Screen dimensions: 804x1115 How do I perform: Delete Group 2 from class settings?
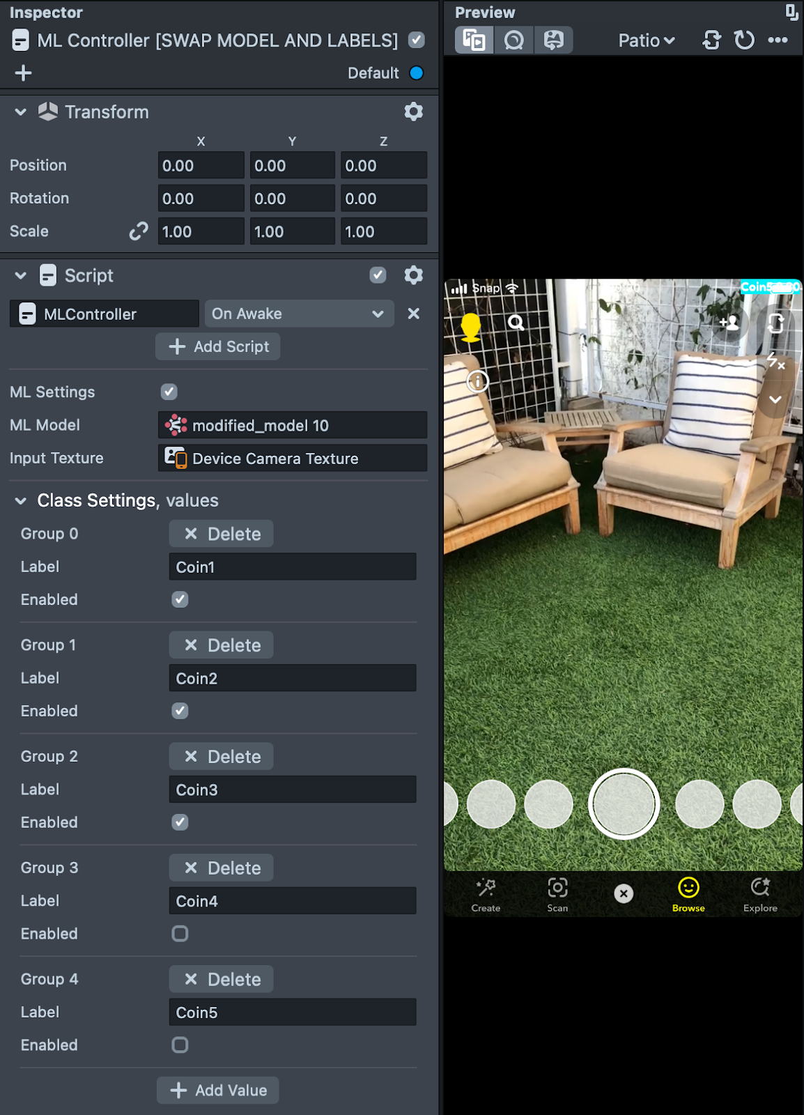[x=221, y=757]
